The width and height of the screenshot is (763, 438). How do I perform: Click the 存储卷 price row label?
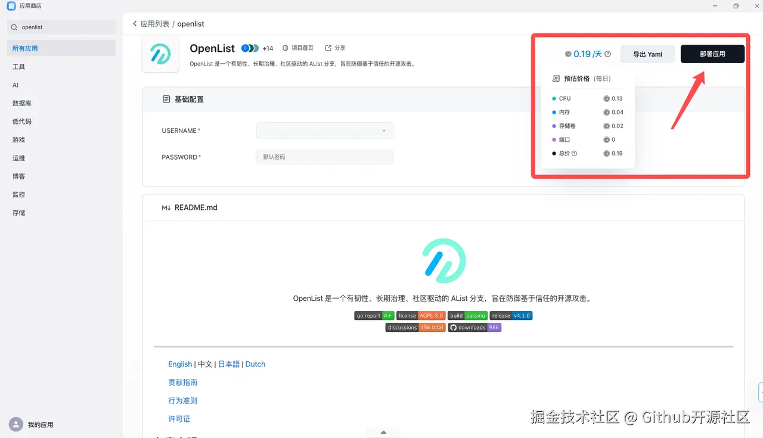tap(567, 126)
